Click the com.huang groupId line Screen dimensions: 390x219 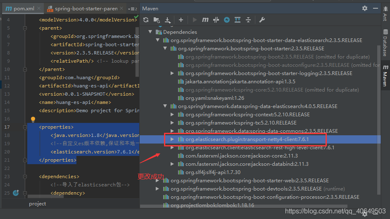pyautogui.click(x=79, y=78)
